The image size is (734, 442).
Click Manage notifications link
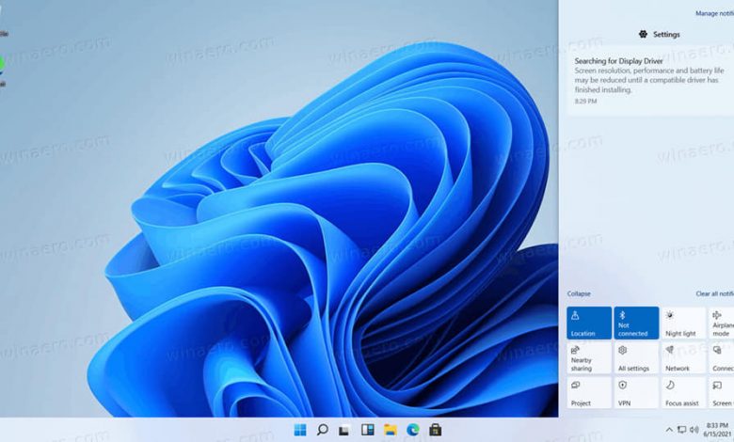tap(714, 13)
